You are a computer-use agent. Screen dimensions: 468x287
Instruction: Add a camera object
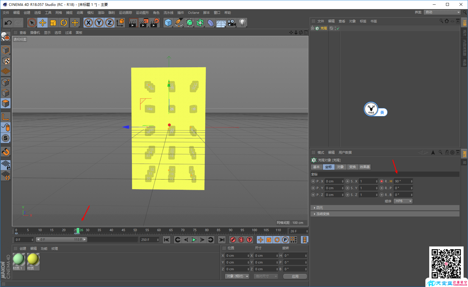click(232, 23)
